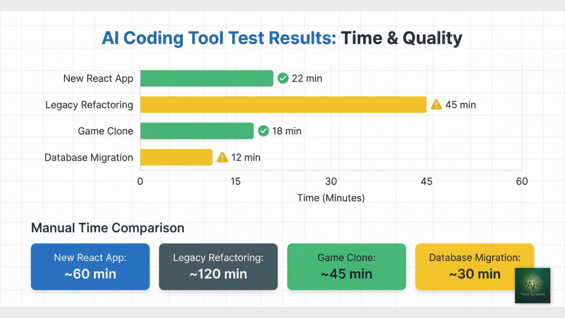Image resolution: width=565 pixels, height=318 pixels.
Task: Click the AI Tool Analysis logo
Action: coord(533,286)
